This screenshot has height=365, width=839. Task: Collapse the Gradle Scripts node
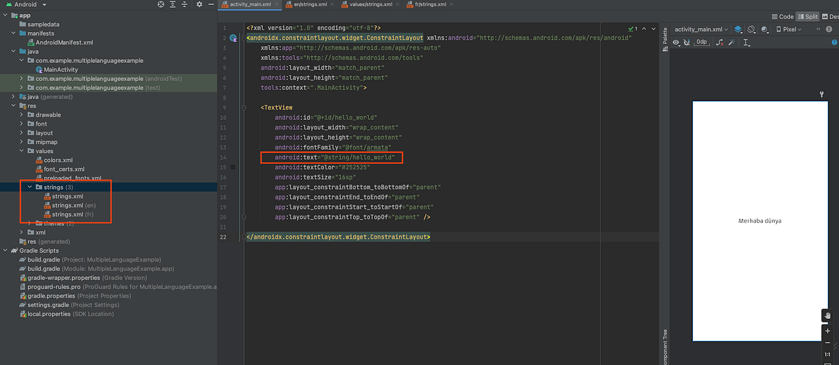pyautogui.click(x=6, y=250)
